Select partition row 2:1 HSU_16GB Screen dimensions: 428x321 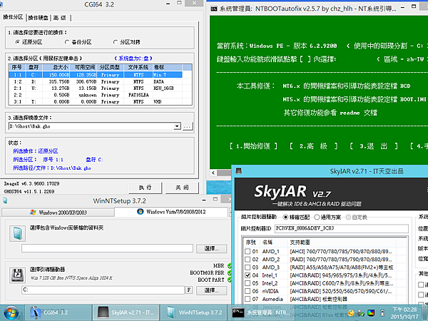coord(96,88)
